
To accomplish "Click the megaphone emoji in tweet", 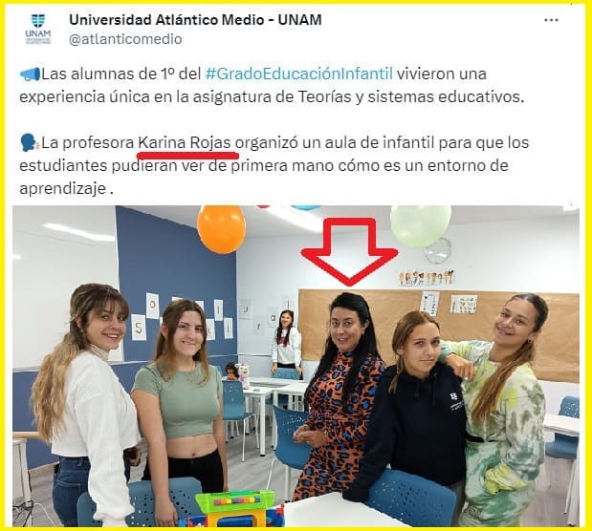I will coord(30,74).
